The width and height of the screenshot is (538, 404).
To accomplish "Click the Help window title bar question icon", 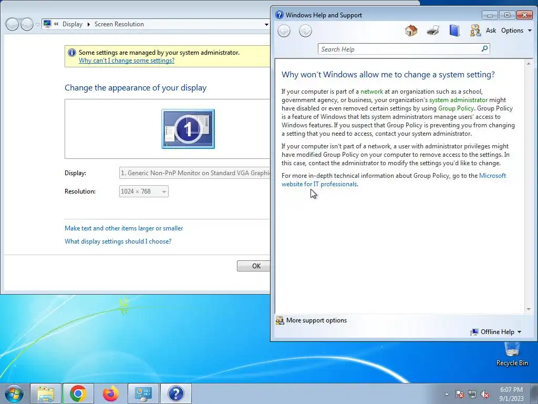I will [280, 15].
